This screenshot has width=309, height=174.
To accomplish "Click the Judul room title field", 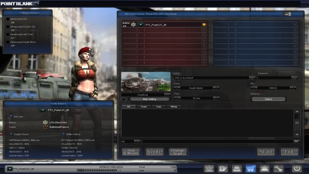I will (211, 78).
